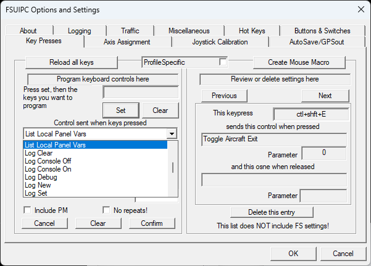Click the ctl+shft+E keypress field

(x=311, y=114)
